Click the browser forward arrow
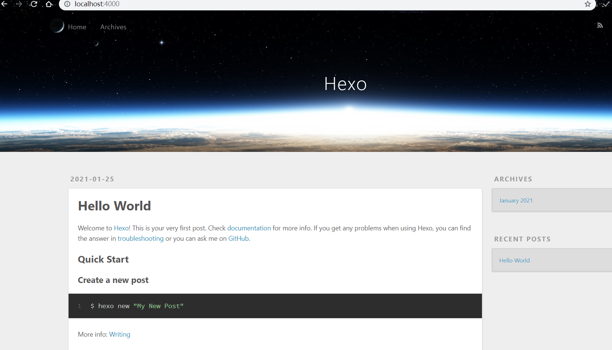612x350 pixels. (x=19, y=4)
